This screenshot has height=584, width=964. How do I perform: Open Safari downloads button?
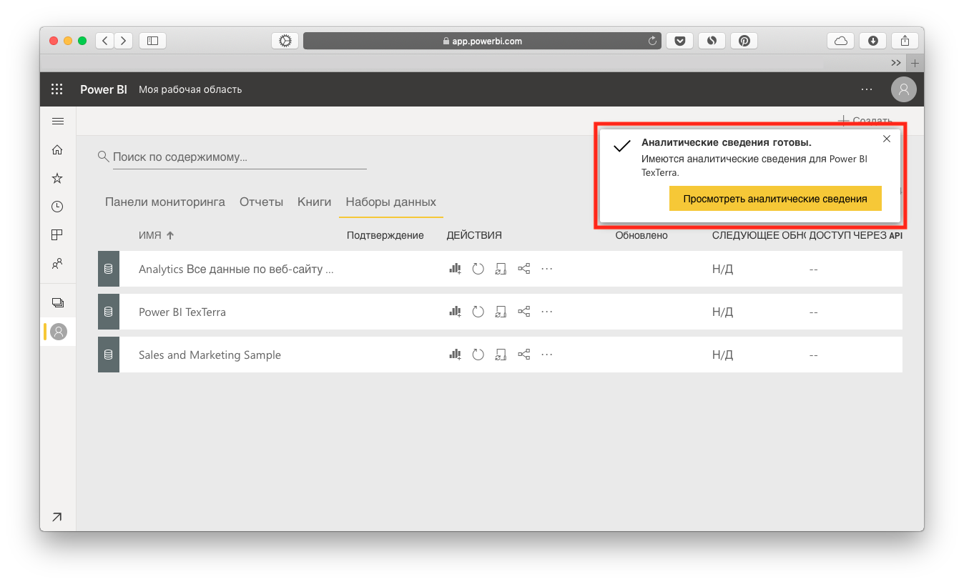point(873,41)
